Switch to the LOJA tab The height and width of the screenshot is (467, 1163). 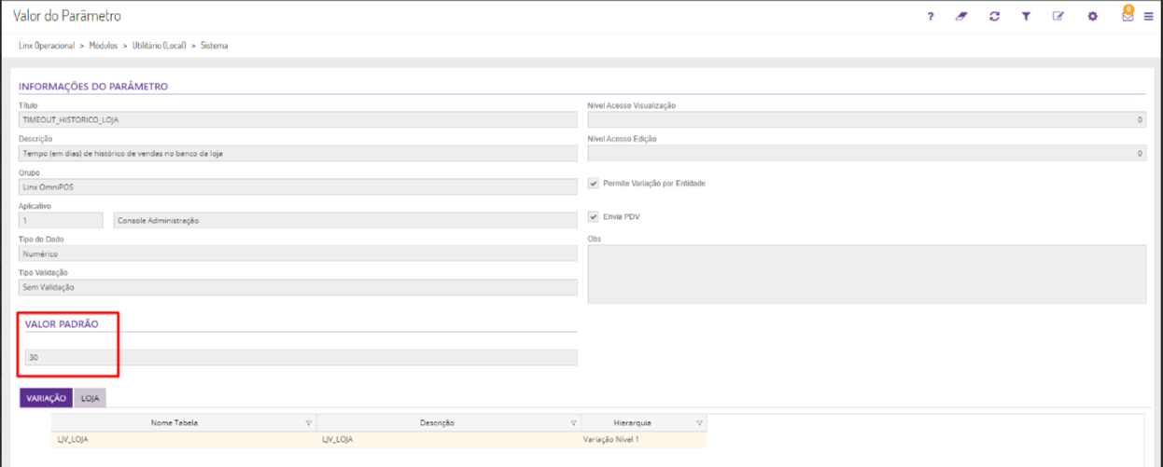[x=91, y=398]
